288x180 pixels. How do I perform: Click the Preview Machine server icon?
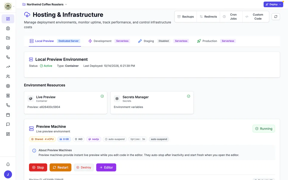click(31, 128)
